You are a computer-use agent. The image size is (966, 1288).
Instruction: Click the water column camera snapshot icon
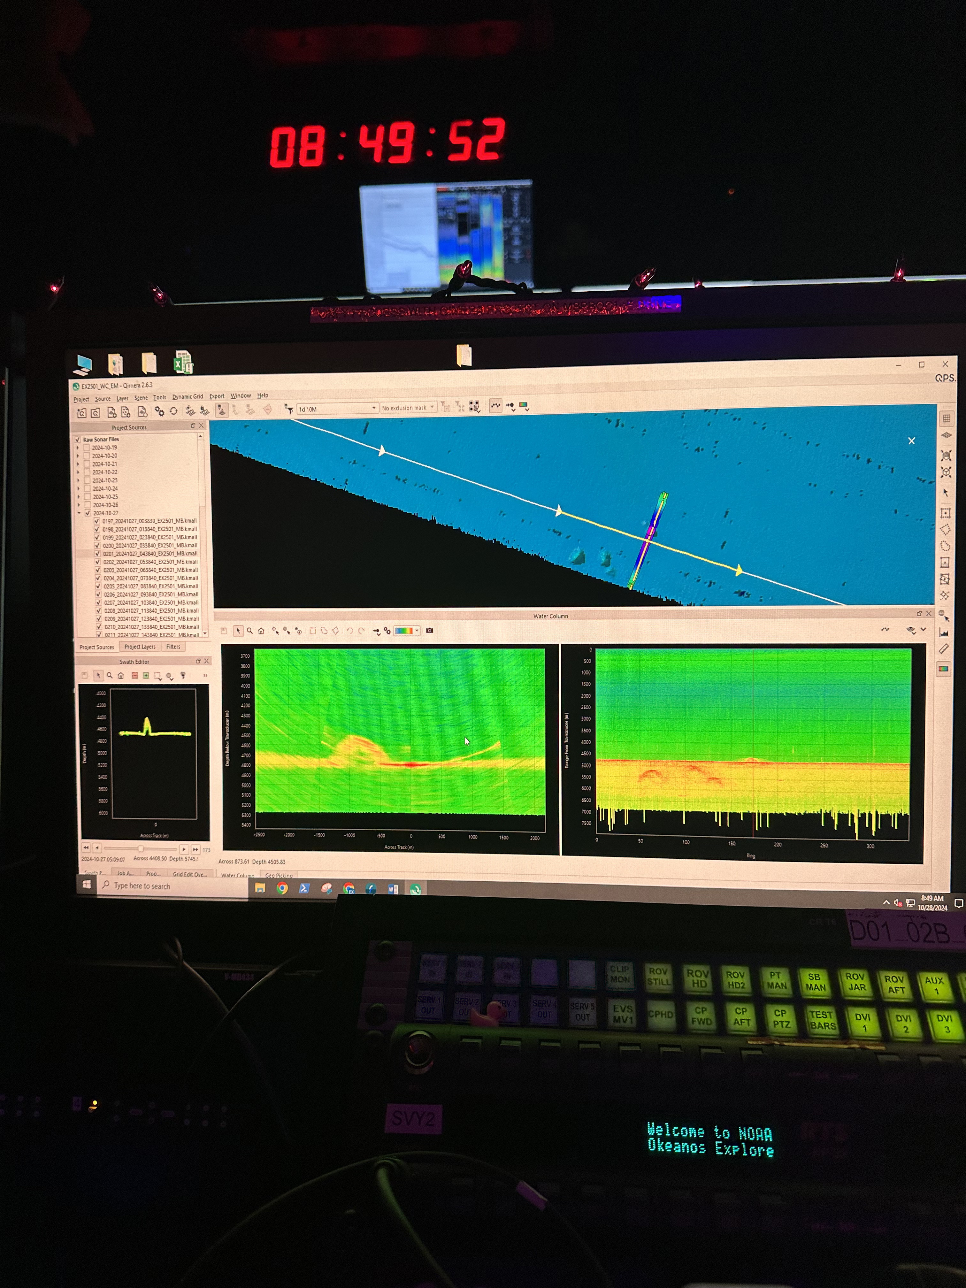tap(430, 631)
